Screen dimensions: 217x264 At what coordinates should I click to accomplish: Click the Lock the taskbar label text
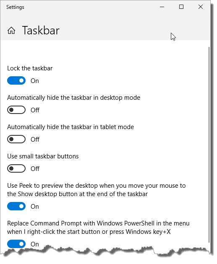[30, 69]
